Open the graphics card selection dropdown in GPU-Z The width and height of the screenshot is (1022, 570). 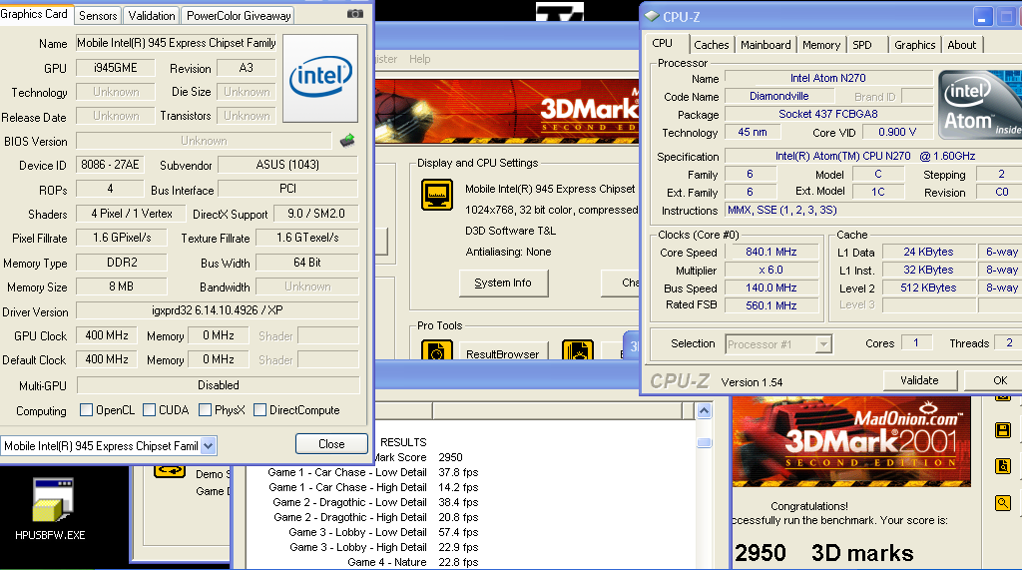(x=208, y=446)
